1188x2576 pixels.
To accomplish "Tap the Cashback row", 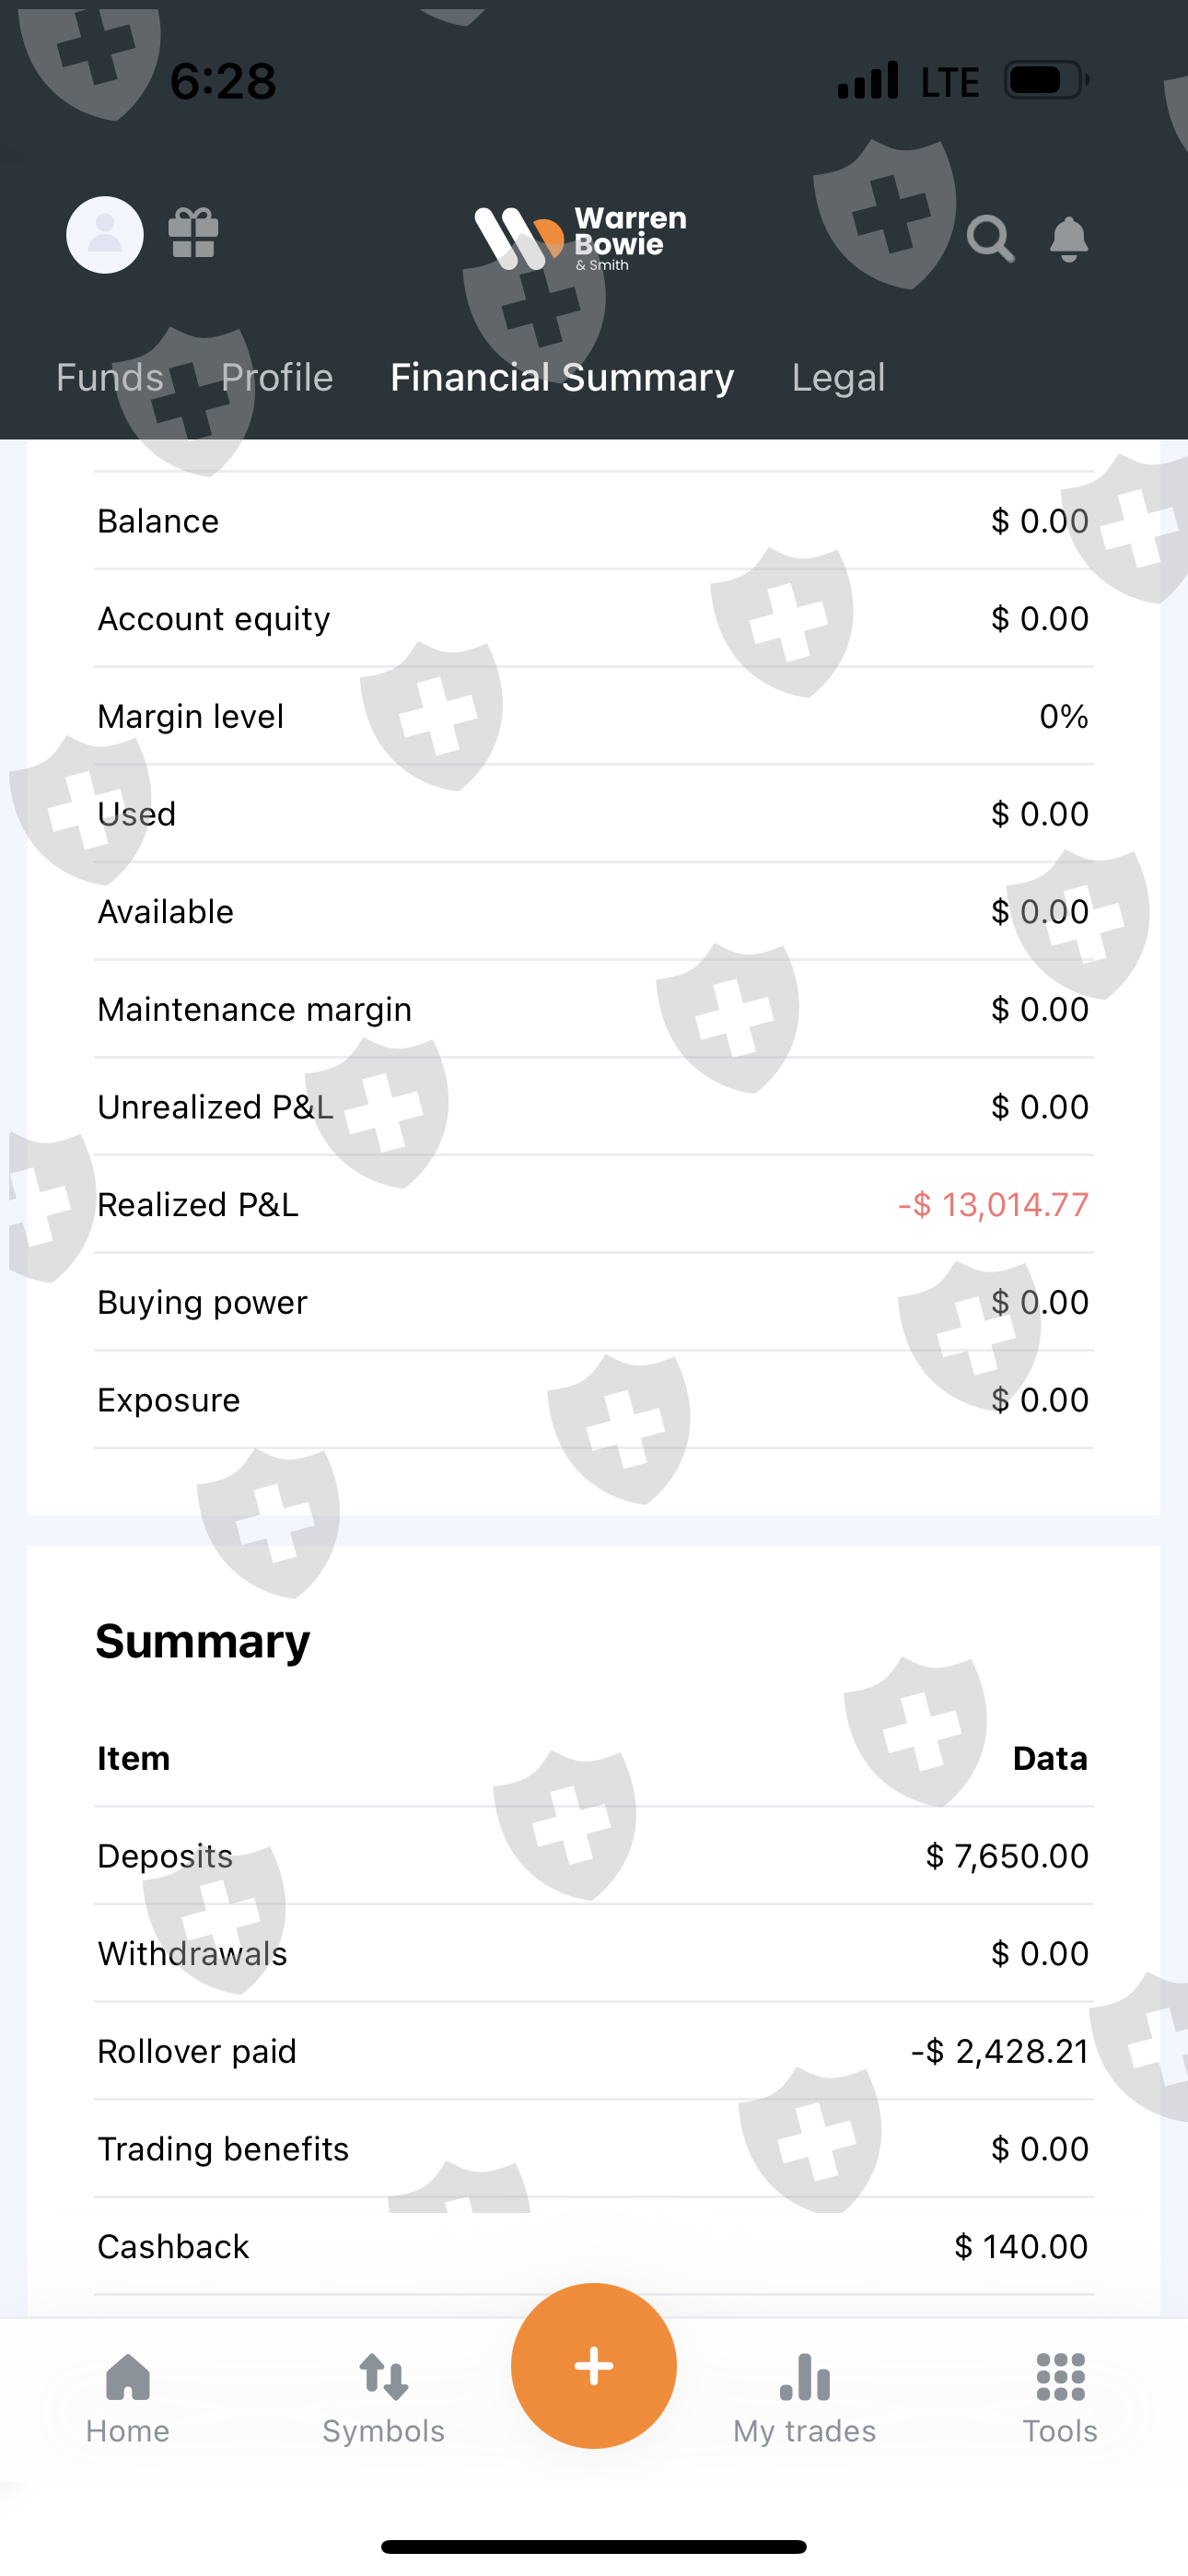I will click(x=594, y=2247).
